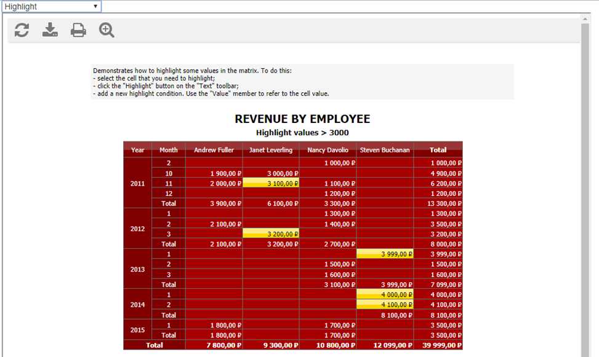The width and height of the screenshot is (599, 357).
Task: Click the scrollbar up arrow
Action: tap(585, 18)
